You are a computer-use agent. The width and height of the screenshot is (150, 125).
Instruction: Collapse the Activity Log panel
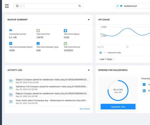(x=89, y=70)
